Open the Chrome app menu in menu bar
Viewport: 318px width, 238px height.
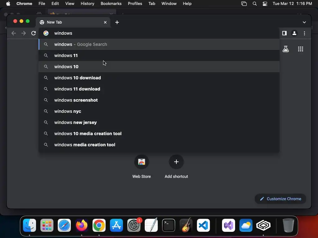(x=24, y=4)
